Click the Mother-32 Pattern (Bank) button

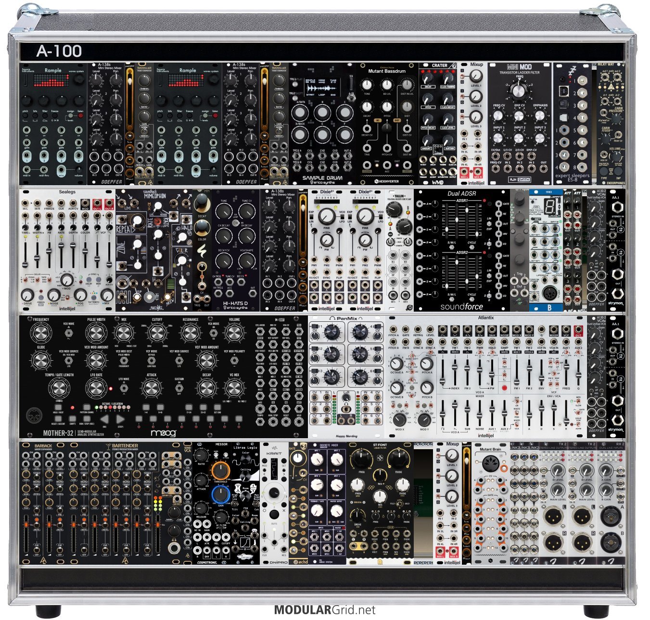point(86,408)
